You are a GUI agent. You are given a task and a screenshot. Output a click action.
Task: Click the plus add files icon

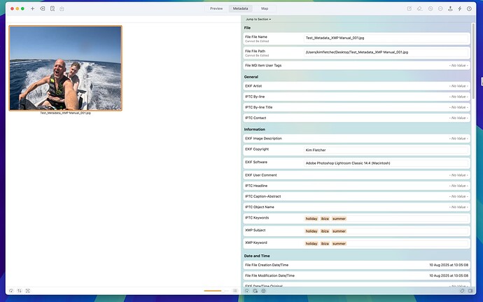pos(32,8)
